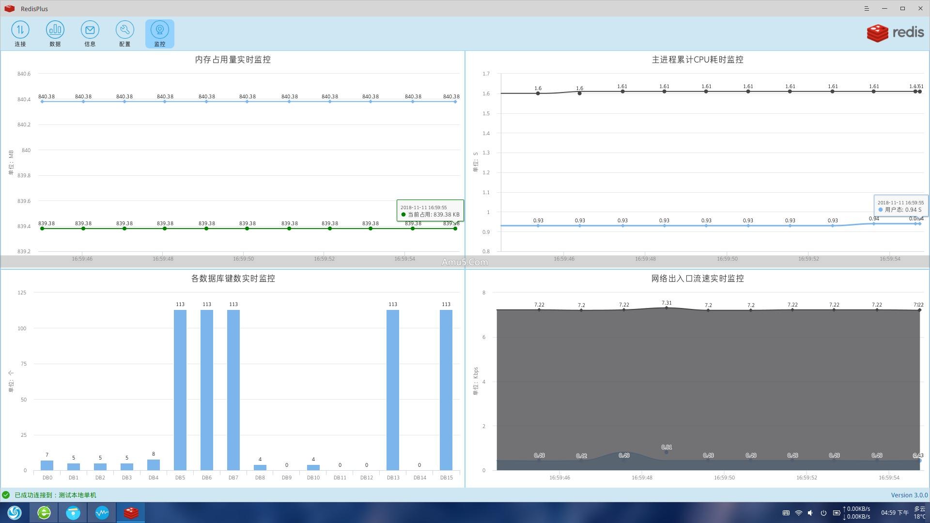
Task: Click the 内存占用量实时监控 chart title
Action: click(232, 60)
